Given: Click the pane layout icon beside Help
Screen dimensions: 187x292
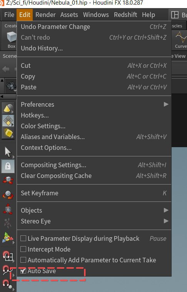Looking at the screenshot, I should (175, 15).
